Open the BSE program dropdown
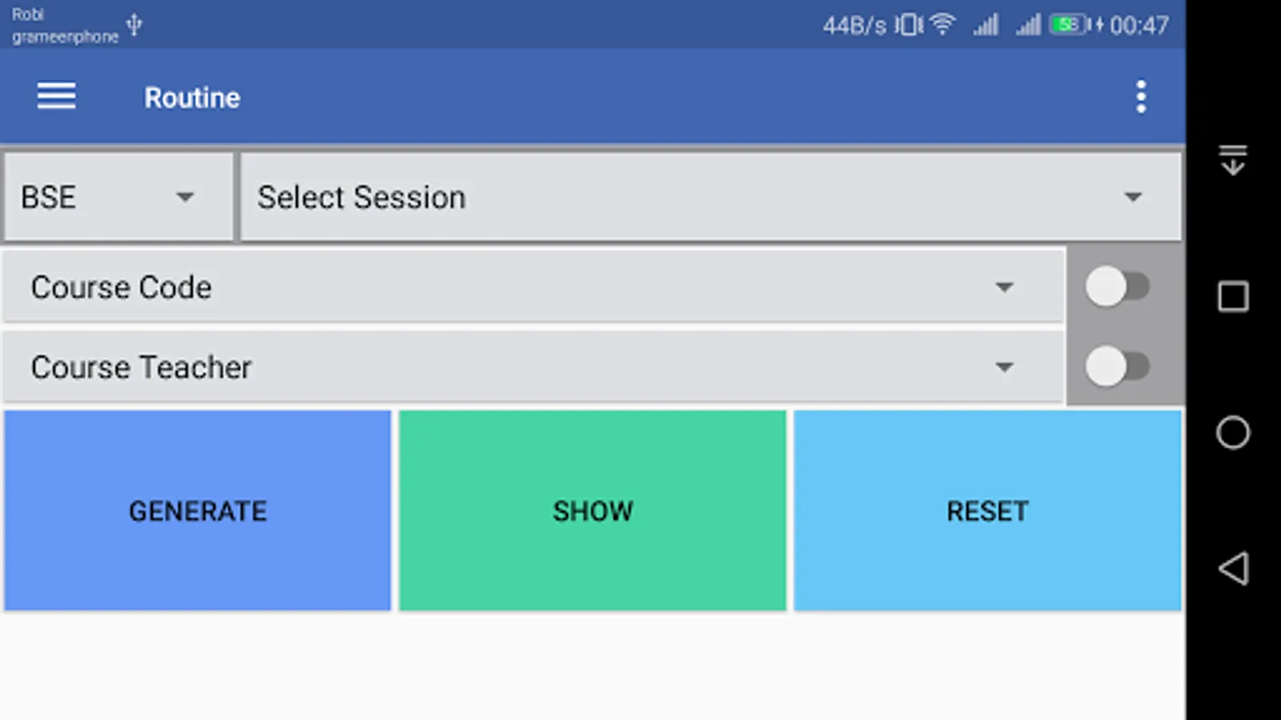The width and height of the screenshot is (1281, 720). point(118,198)
